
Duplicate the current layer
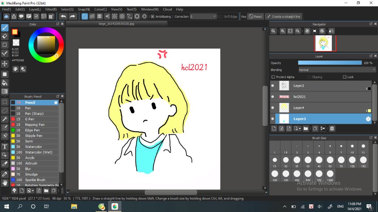tap(315, 128)
